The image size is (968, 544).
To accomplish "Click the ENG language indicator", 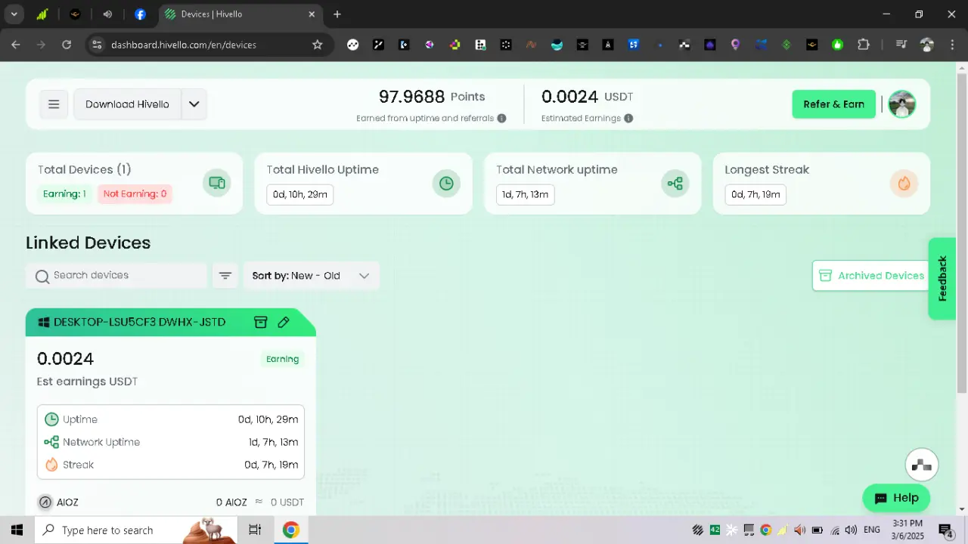I will click(x=872, y=530).
